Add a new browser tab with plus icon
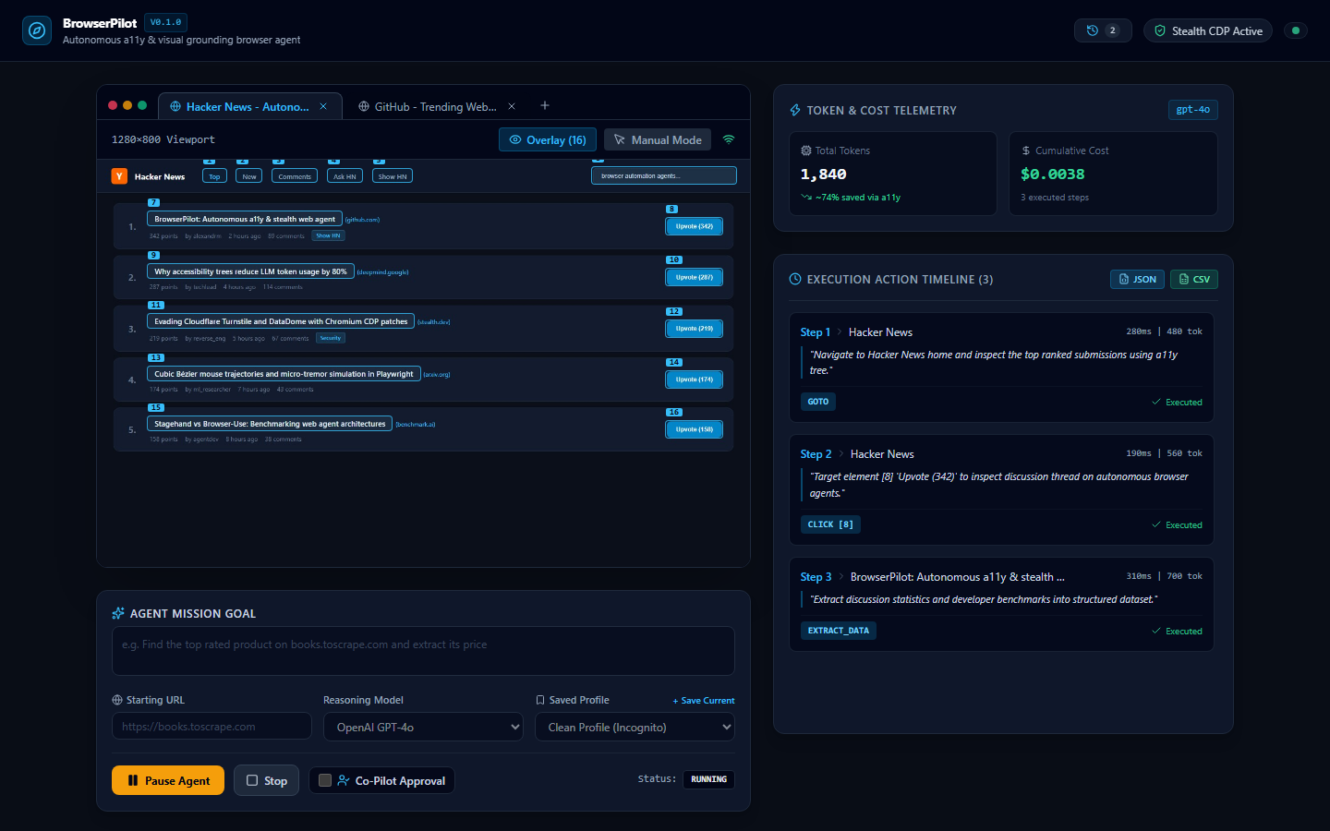Image resolution: width=1330 pixels, height=831 pixels. (x=545, y=105)
